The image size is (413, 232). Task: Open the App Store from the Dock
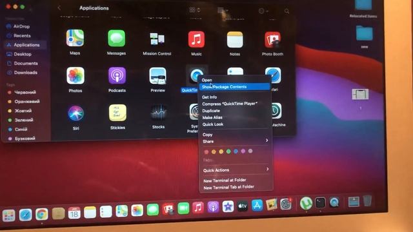[257, 205]
